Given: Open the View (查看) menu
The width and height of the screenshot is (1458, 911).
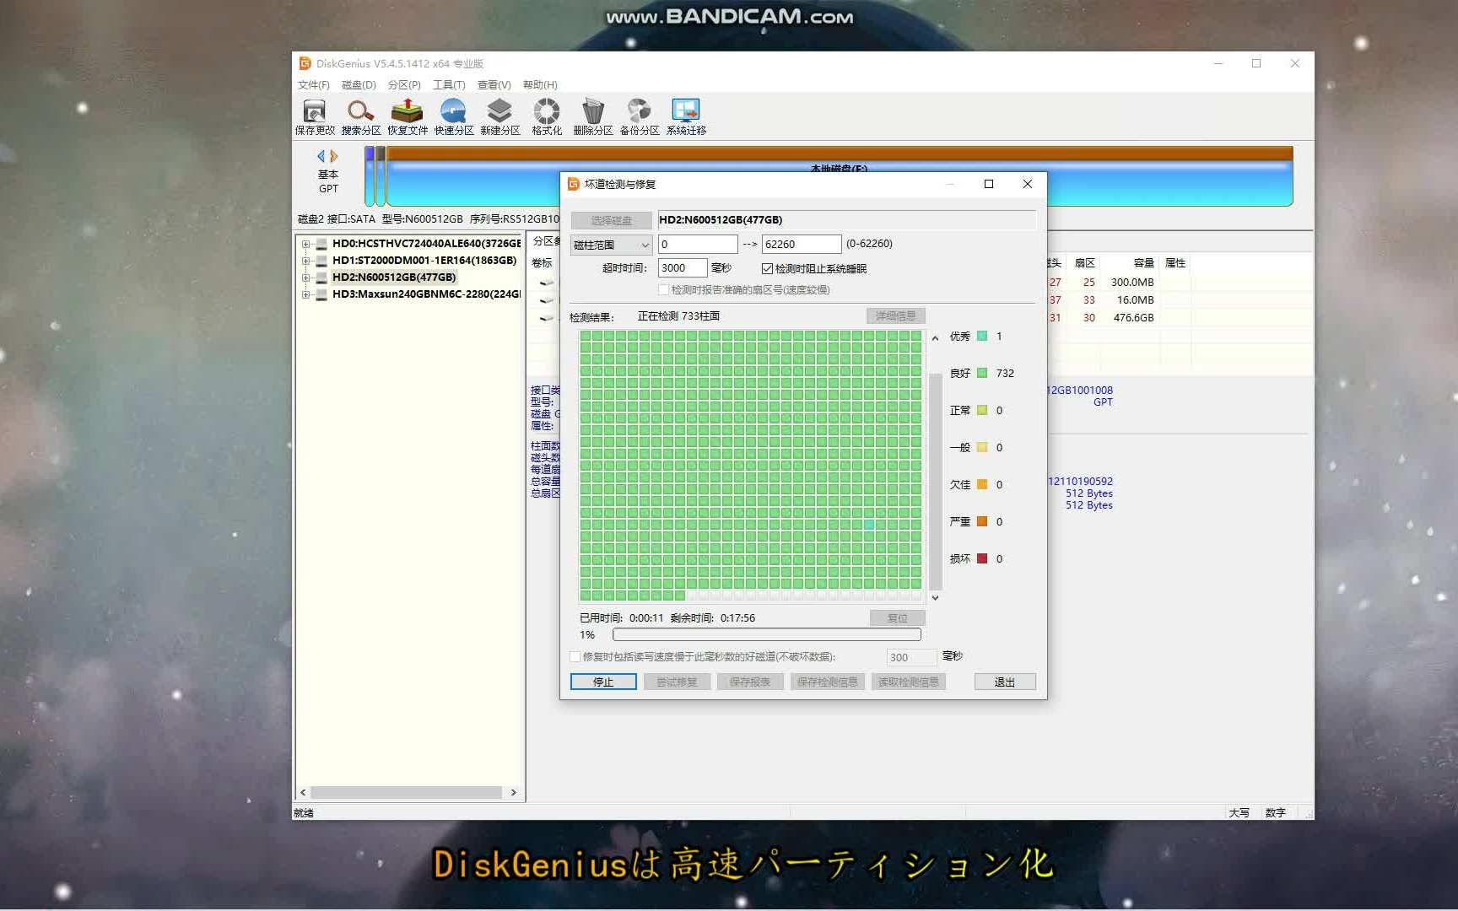Looking at the screenshot, I should coord(494,84).
